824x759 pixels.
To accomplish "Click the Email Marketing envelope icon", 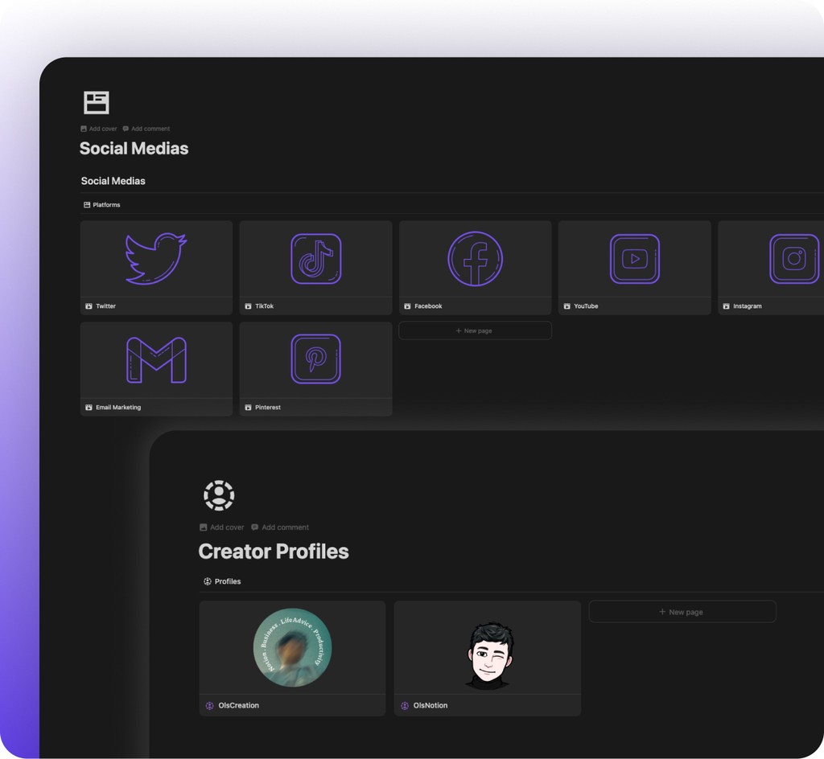I will (x=155, y=359).
